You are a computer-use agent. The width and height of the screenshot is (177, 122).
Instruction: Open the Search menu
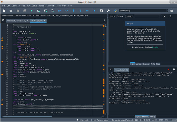tap(15, 6)
